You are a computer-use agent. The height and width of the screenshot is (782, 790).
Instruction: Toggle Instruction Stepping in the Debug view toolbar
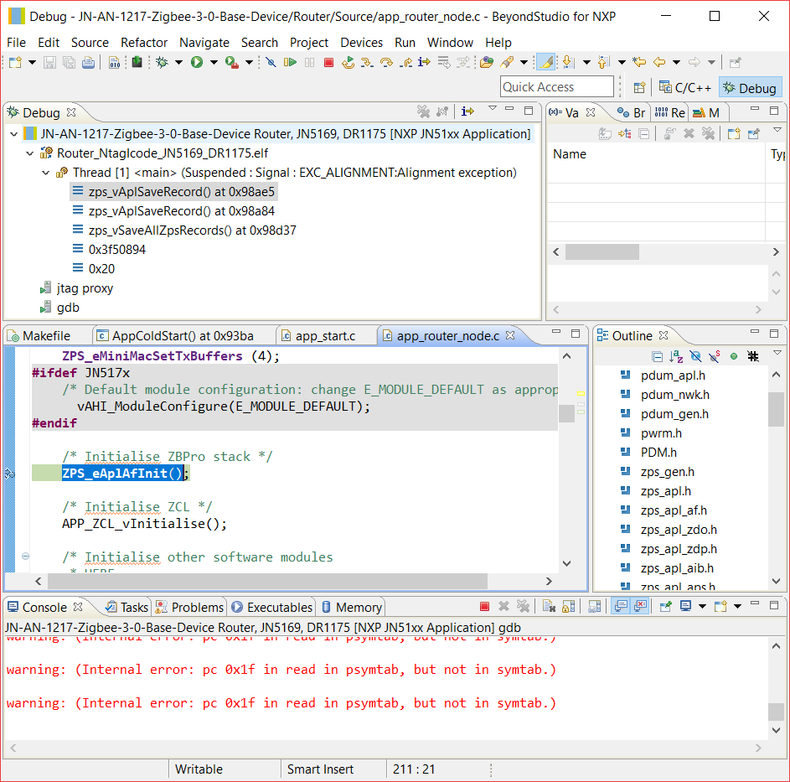(x=467, y=111)
